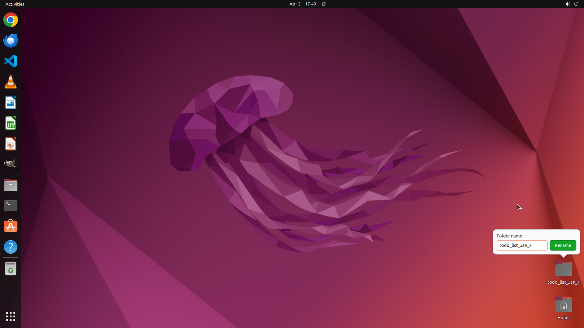Open LibreOffice Writer
Viewport: 584px width, 328px height.
point(11,103)
